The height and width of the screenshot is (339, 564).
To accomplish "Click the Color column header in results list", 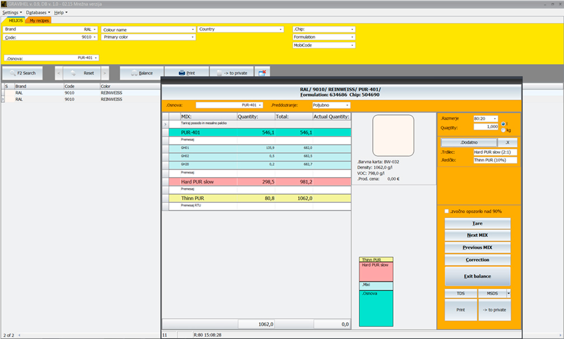I will pos(130,86).
